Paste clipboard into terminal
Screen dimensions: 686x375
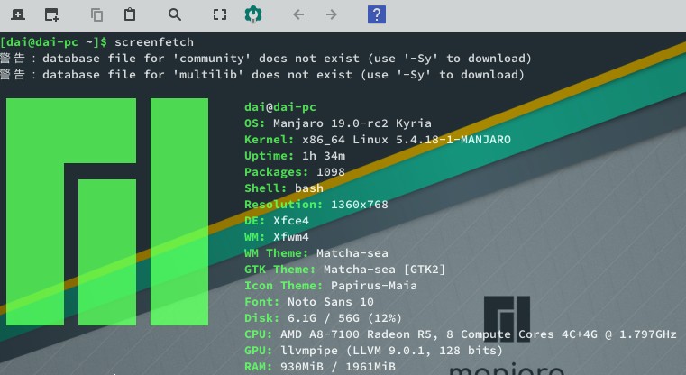pos(130,14)
